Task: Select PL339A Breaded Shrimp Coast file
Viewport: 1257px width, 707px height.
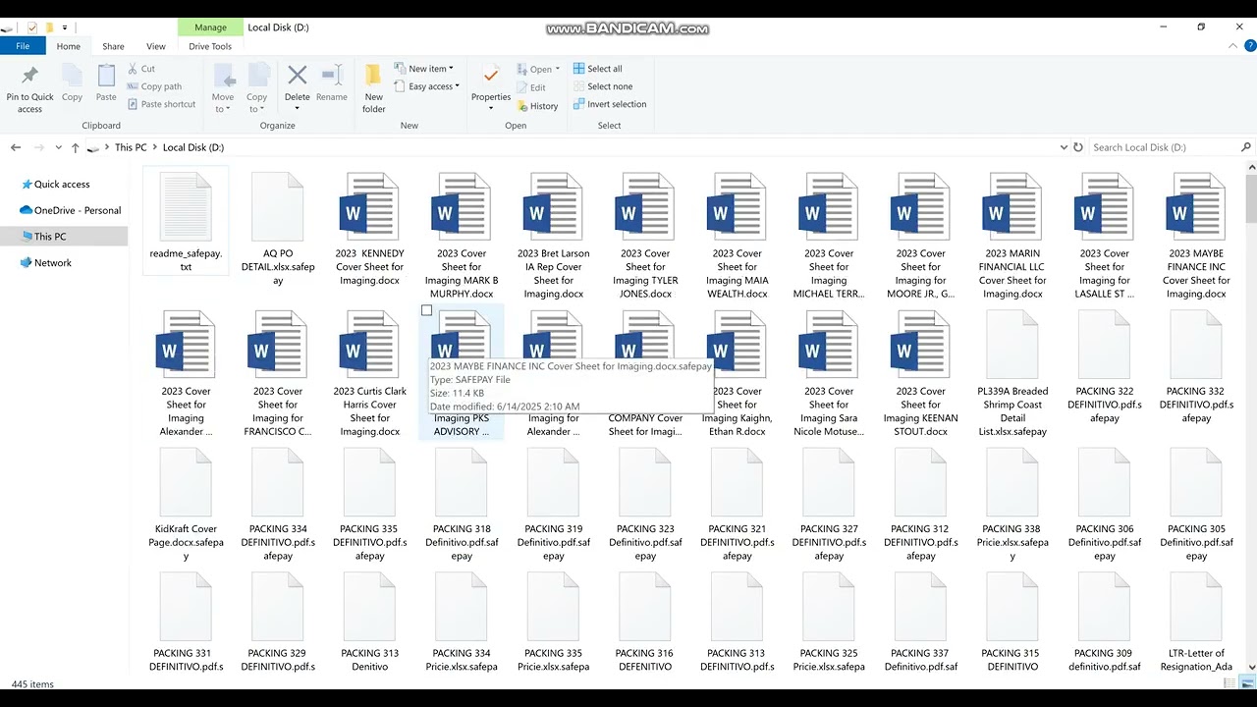Action: [x=1012, y=373]
